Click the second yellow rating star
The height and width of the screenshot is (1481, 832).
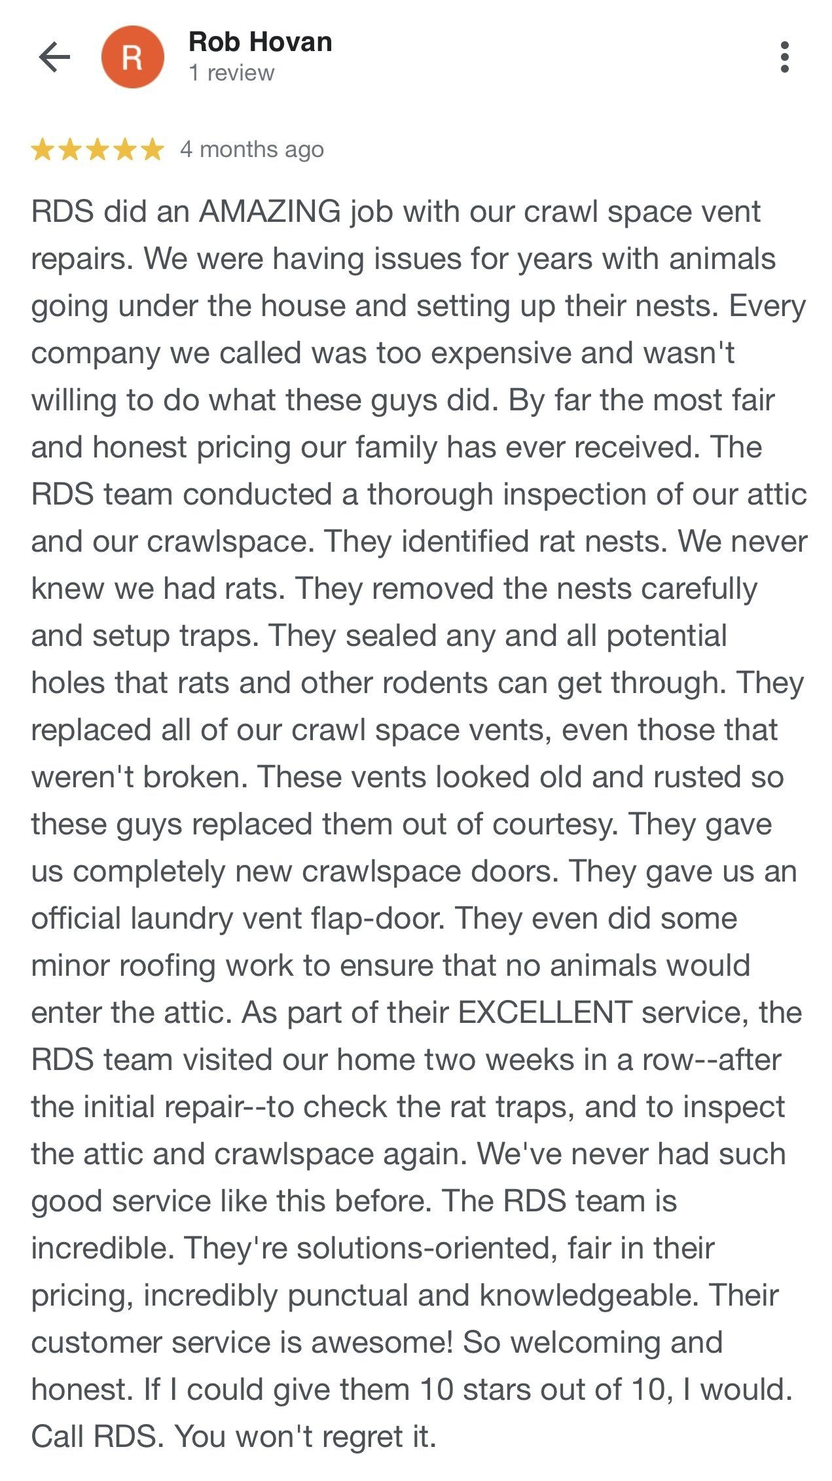click(x=69, y=150)
